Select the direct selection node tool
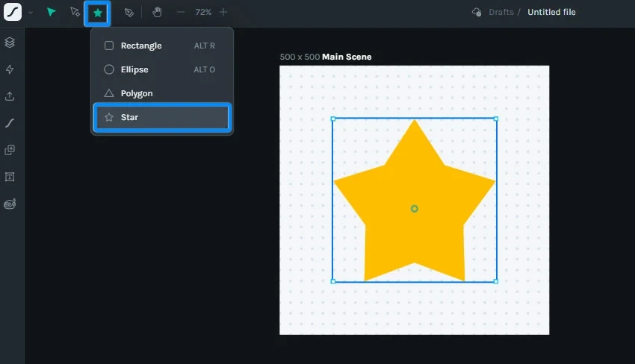The width and height of the screenshot is (635, 364). [75, 12]
